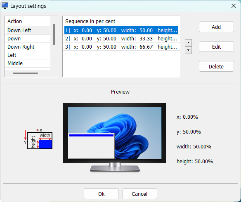Screen dimensions: 241x202
Task: Select the Down action row
Action: [28, 38]
